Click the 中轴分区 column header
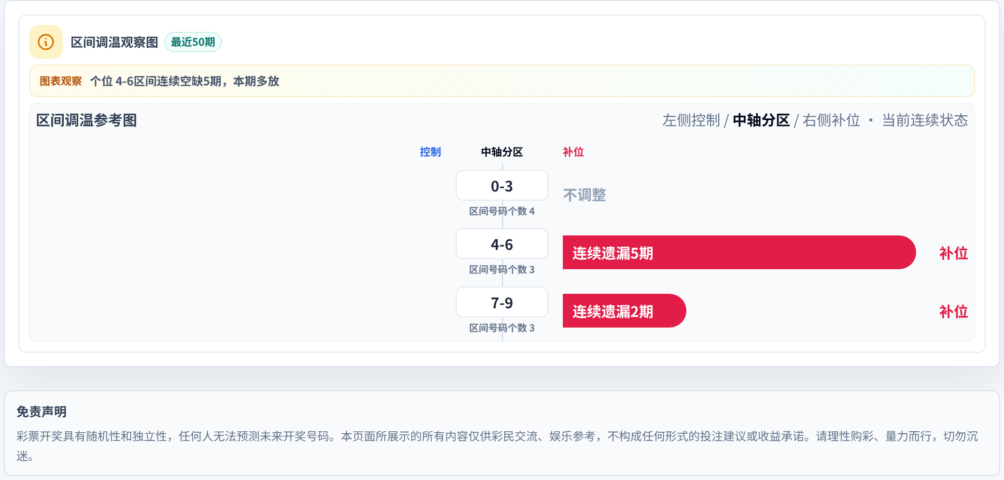This screenshot has height=480, width=1004. [x=502, y=152]
